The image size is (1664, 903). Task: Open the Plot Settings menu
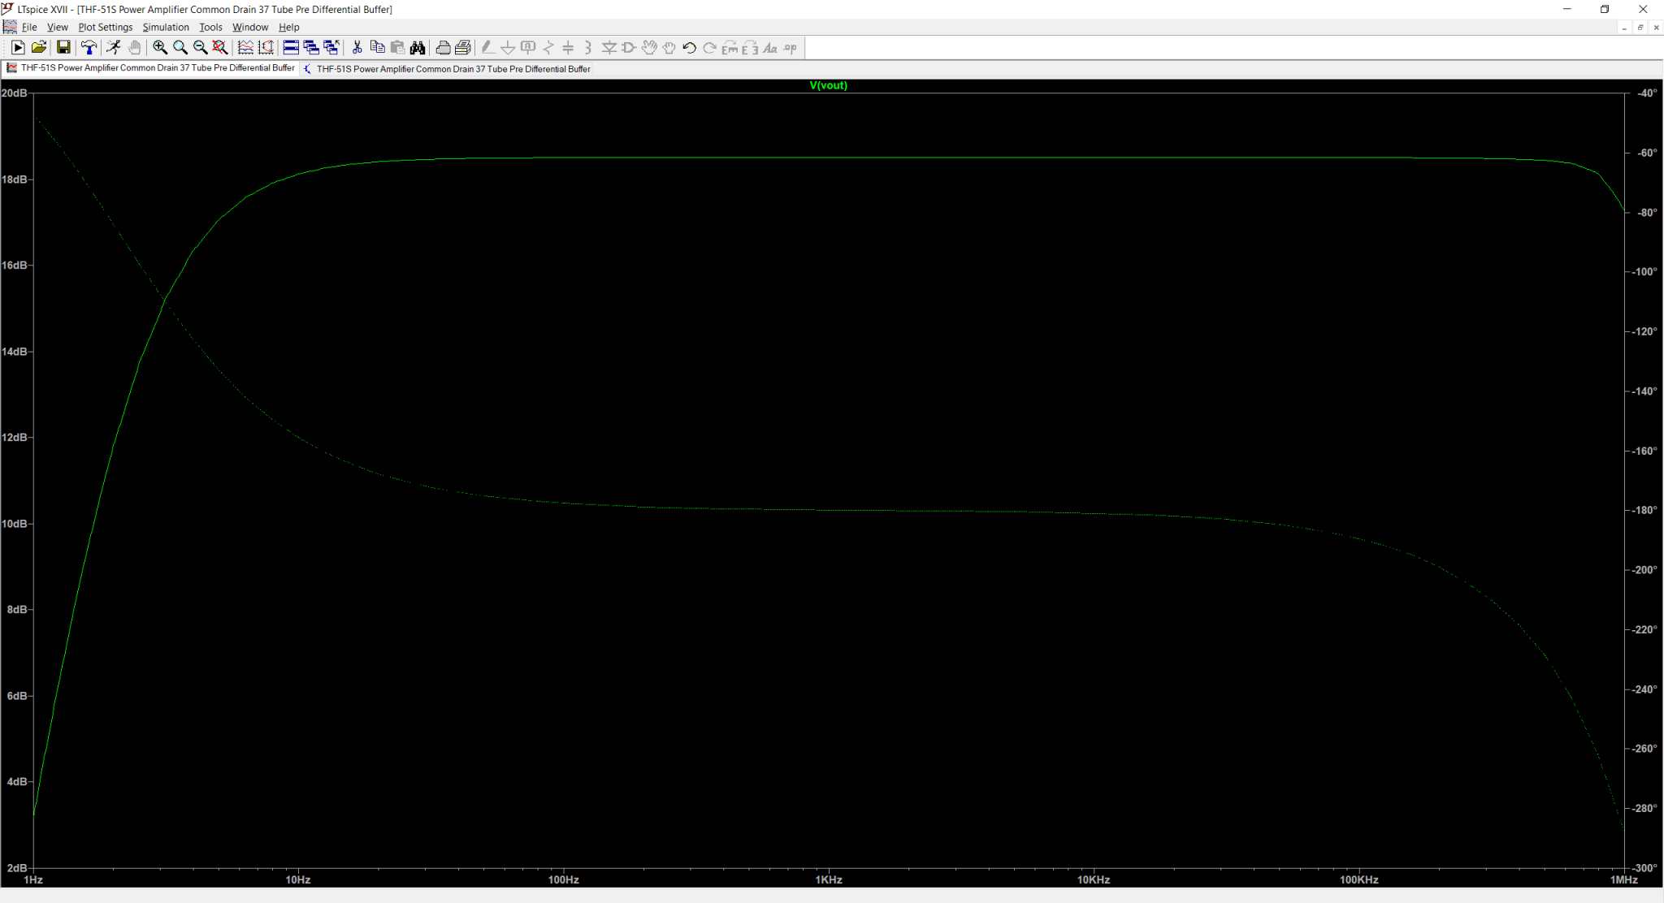(x=106, y=27)
